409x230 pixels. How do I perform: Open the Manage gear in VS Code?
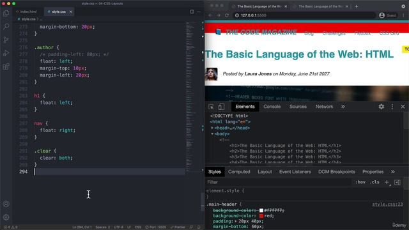(x=6, y=217)
